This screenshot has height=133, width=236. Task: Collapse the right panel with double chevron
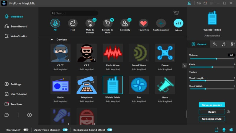pos(185,66)
